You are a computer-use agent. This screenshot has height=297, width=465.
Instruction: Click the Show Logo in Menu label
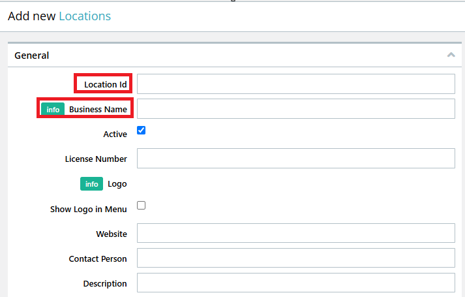click(x=89, y=209)
